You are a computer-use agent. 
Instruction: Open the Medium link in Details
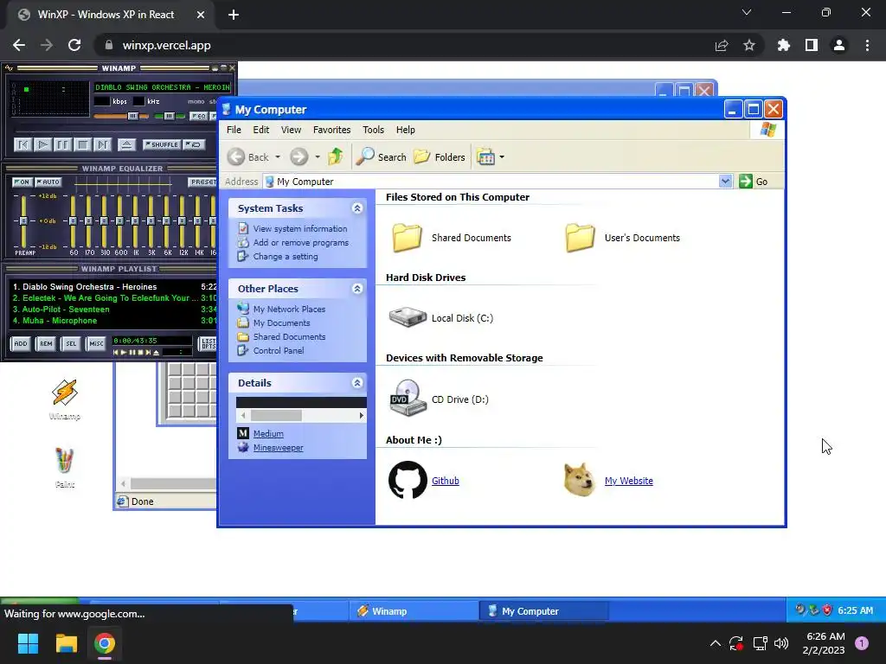tap(268, 434)
